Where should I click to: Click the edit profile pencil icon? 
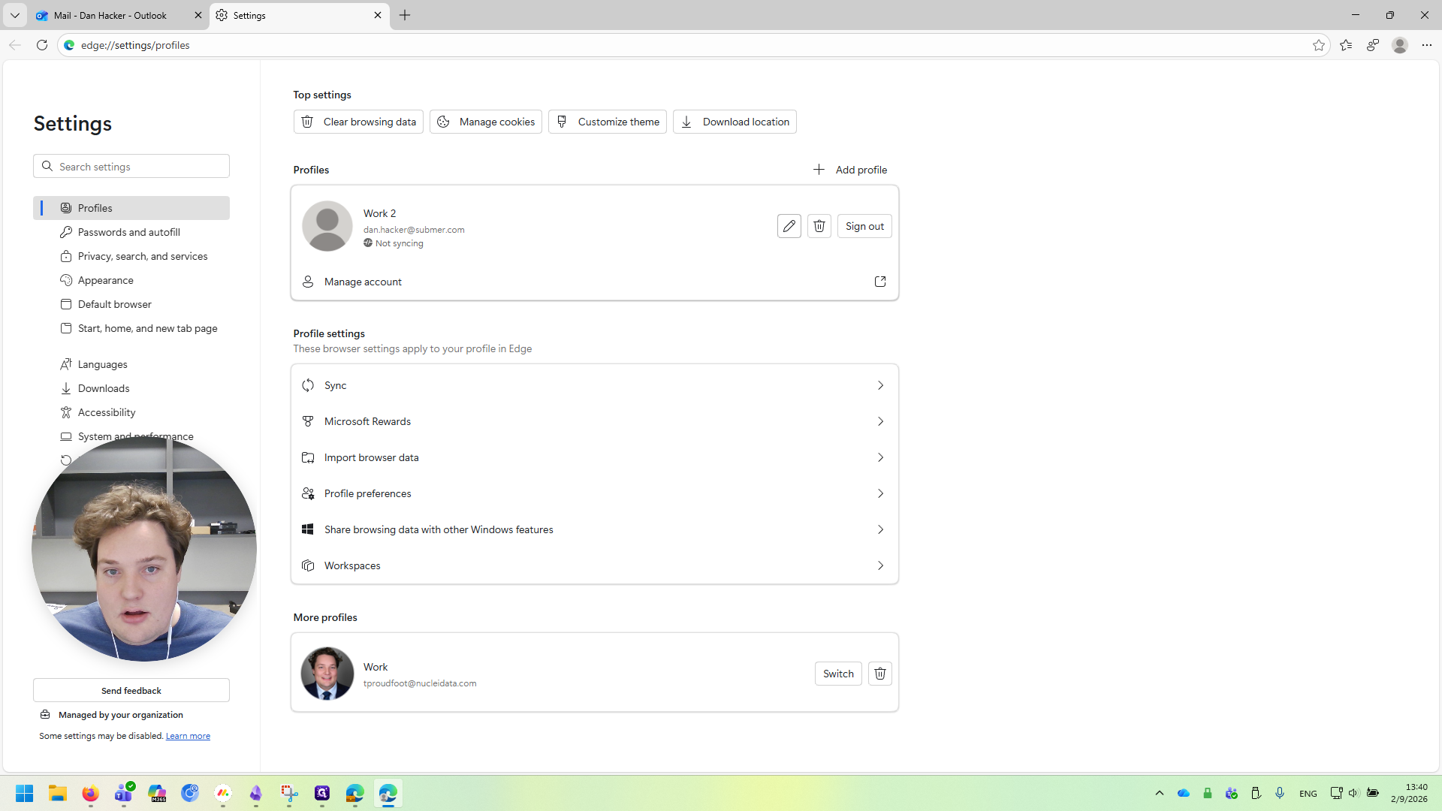tap(789, 226)
